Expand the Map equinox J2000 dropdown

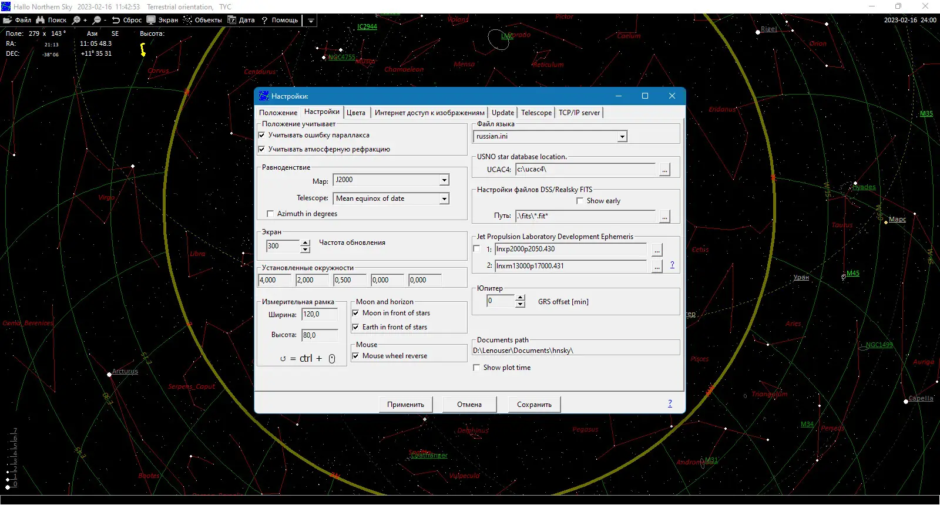pyautogui.click(x=444, y=180)
